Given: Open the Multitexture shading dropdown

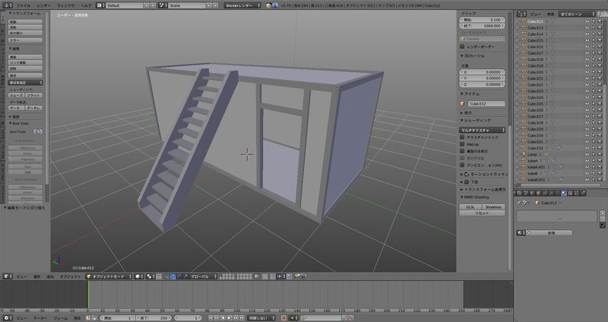Looking at the screenshot, I should pos(483,130).
